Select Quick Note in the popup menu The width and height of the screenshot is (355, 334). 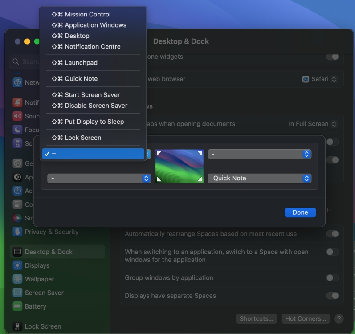[x=93, y=79]
